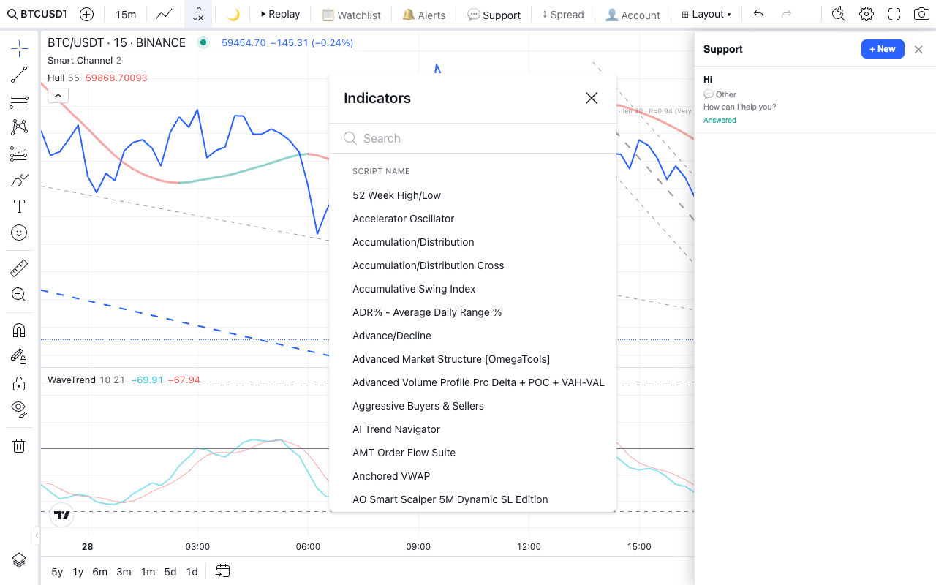Image resolution: width=936 pixels, height=585 pixels.
Task: Open the Watchlist panel
Action: click(352, 14)
